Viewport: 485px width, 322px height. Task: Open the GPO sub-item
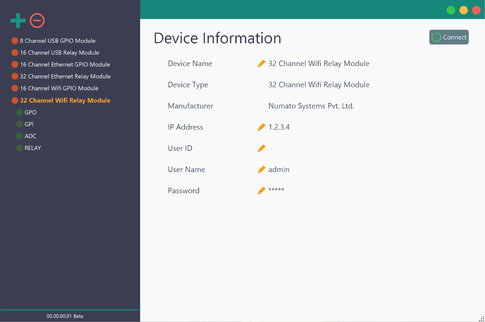tap(30, 112)
